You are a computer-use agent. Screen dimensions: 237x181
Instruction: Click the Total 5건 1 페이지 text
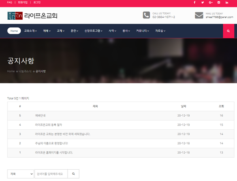point(18,98)
